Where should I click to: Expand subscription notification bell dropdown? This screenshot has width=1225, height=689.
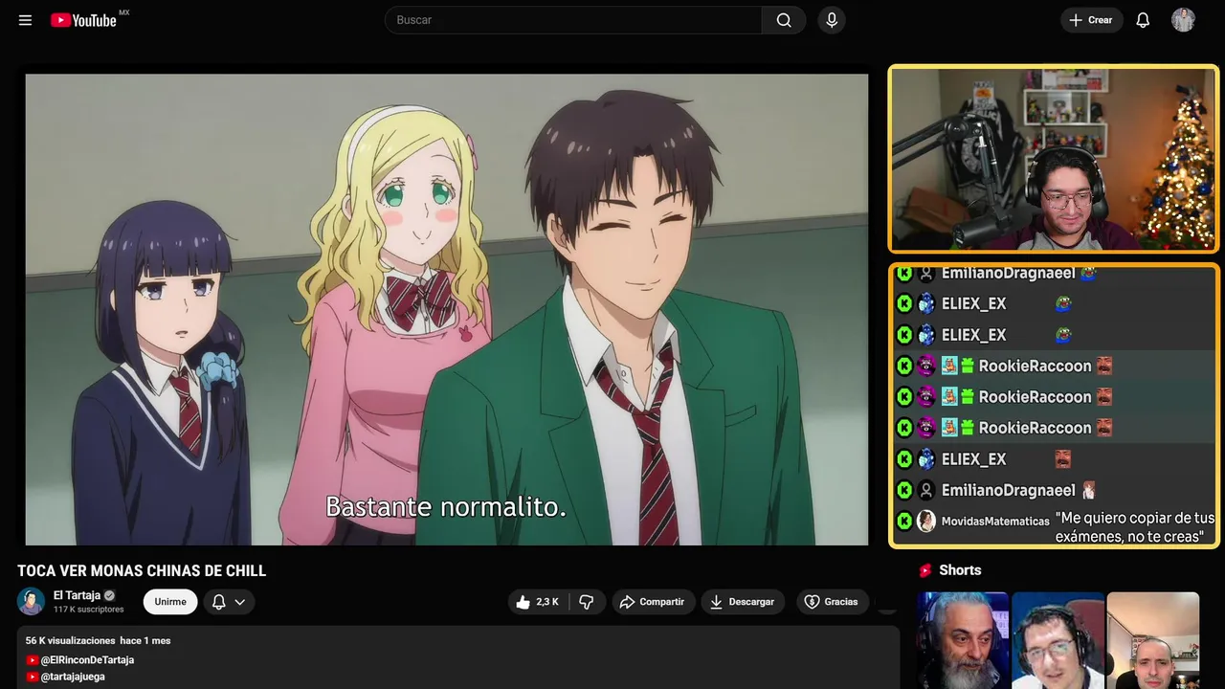click(x=229, y=602)
